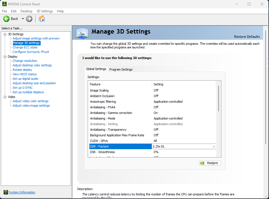This screenshot has height=199, width=269.
Task: Open the Back history dropdown arrow
Action: 23,19
